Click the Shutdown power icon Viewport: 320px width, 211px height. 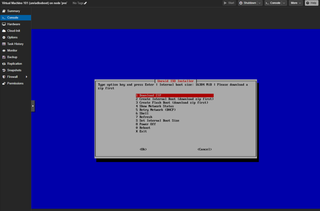point(241,3)
